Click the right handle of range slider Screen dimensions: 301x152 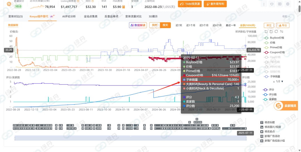(x=246, y=138)
